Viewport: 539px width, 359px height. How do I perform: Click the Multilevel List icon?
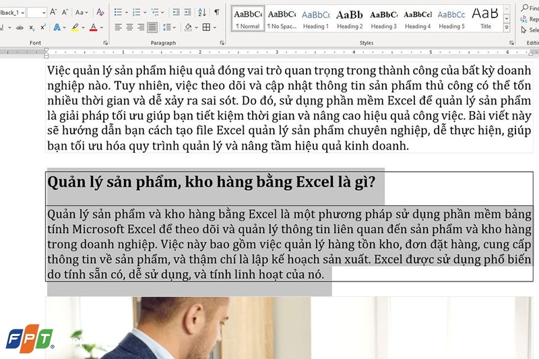click(x=156, y=12)
